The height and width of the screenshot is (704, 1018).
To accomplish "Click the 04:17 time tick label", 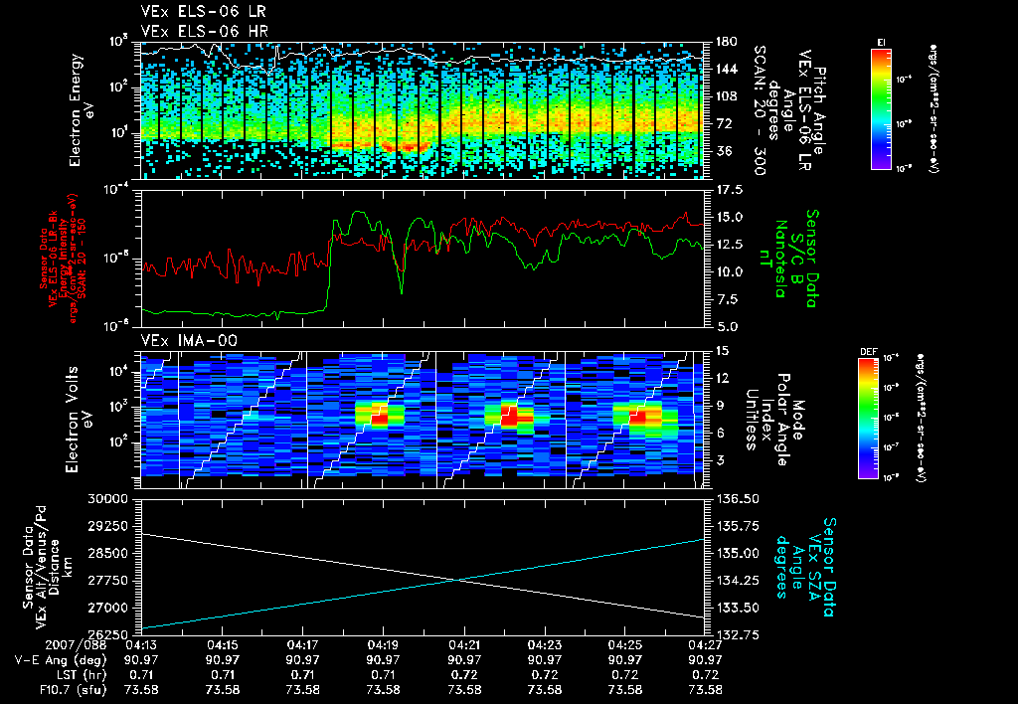I will [302, 645].
